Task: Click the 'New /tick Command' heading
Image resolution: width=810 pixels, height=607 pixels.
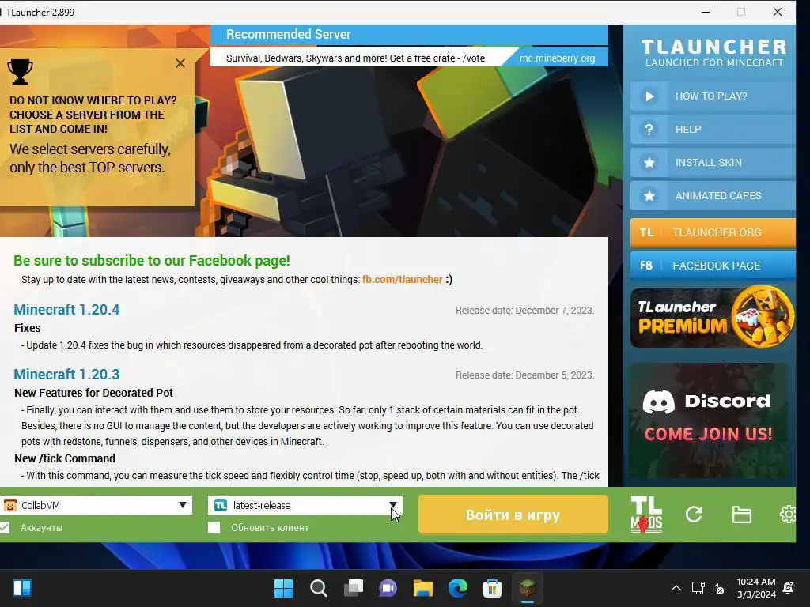Action: click(65, 458)
